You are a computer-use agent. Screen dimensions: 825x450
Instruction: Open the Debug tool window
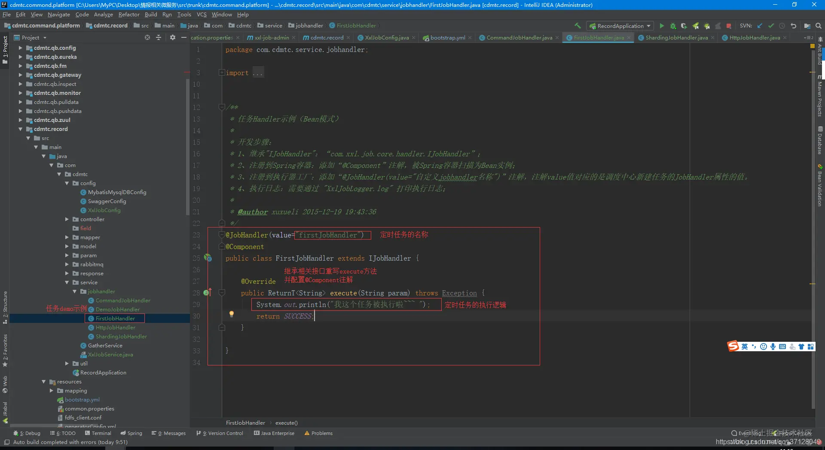[x=27, y=433]
